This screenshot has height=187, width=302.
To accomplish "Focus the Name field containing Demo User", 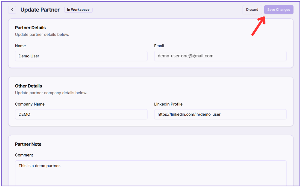I will coord(81,56).
